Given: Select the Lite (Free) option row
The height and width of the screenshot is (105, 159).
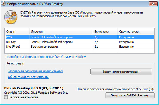Looking at the screenshot, I should coord(80,47).
